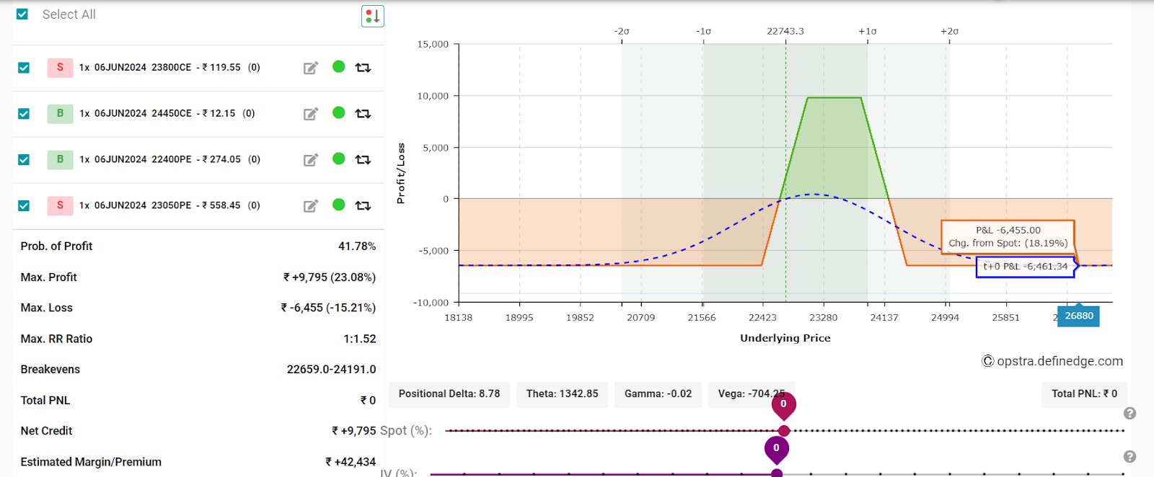Click the green status dot on the 23800CE row

(x=338, y=66)
